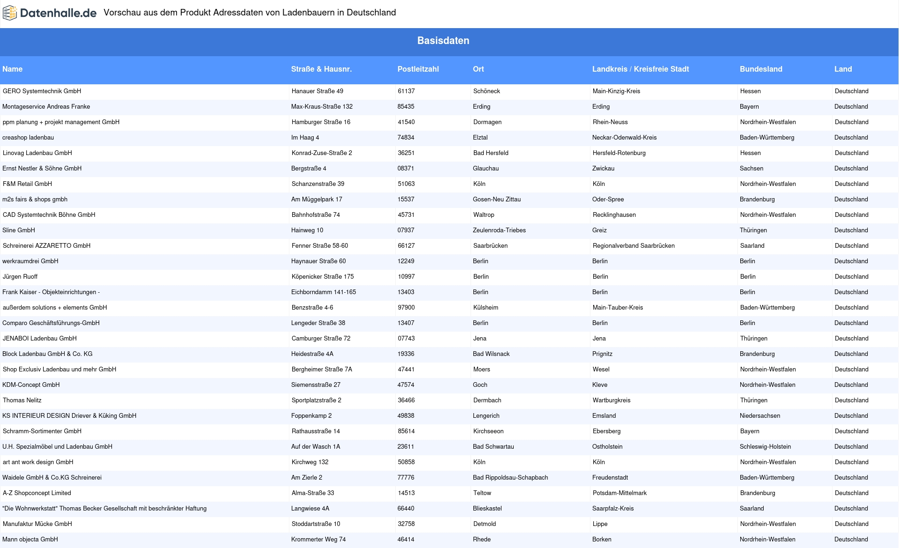Select postal code 77776
899x548 pixels.
406,477
